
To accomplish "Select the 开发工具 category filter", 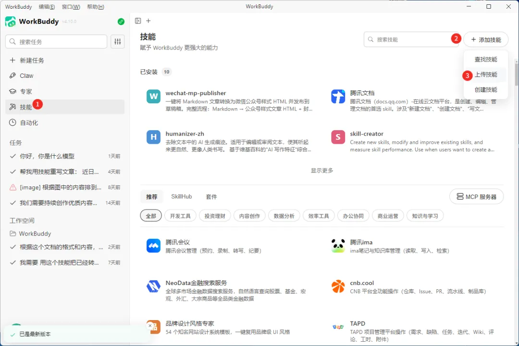I will pos(180,216).
